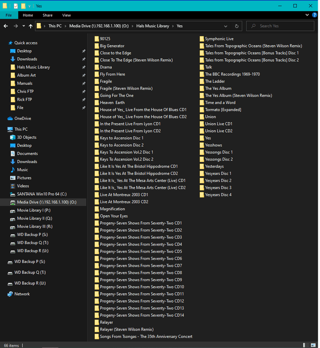Viewport: 320px width, 348px height.
Task: Click the OneDrive cloud icon
Action: (10, 119)
